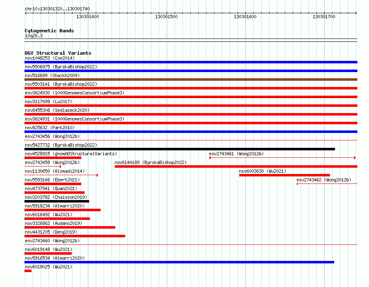Open esv3624930 (1000GenomesConsortiumPhase3) entry
This screenshot has width=369, height=287.
[75, 93]
